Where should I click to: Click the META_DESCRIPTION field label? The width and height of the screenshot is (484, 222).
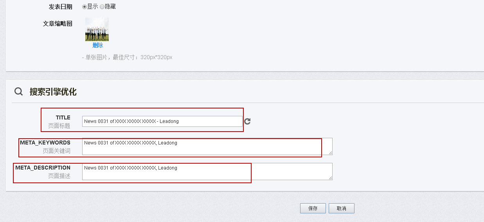43,168
